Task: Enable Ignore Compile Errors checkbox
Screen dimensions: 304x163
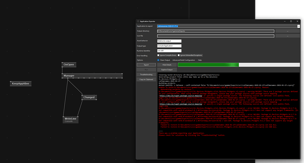Action: (159, 55)
